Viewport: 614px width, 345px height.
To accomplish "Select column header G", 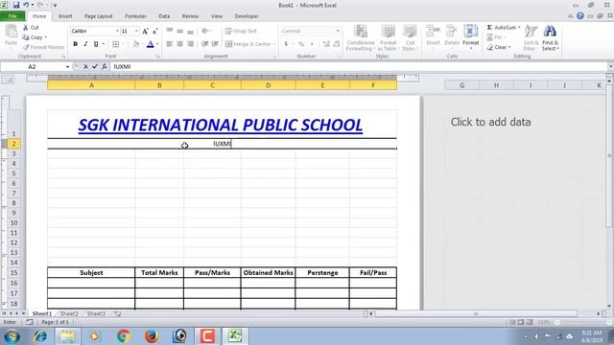I will pos(461,85).
